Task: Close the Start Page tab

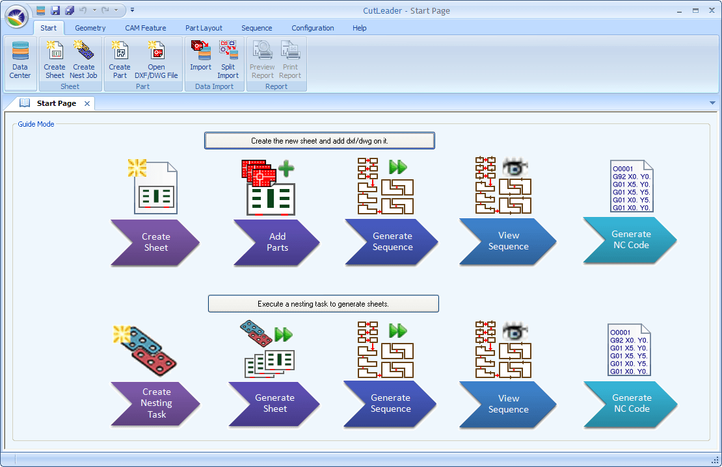Action: pos(87,103)
